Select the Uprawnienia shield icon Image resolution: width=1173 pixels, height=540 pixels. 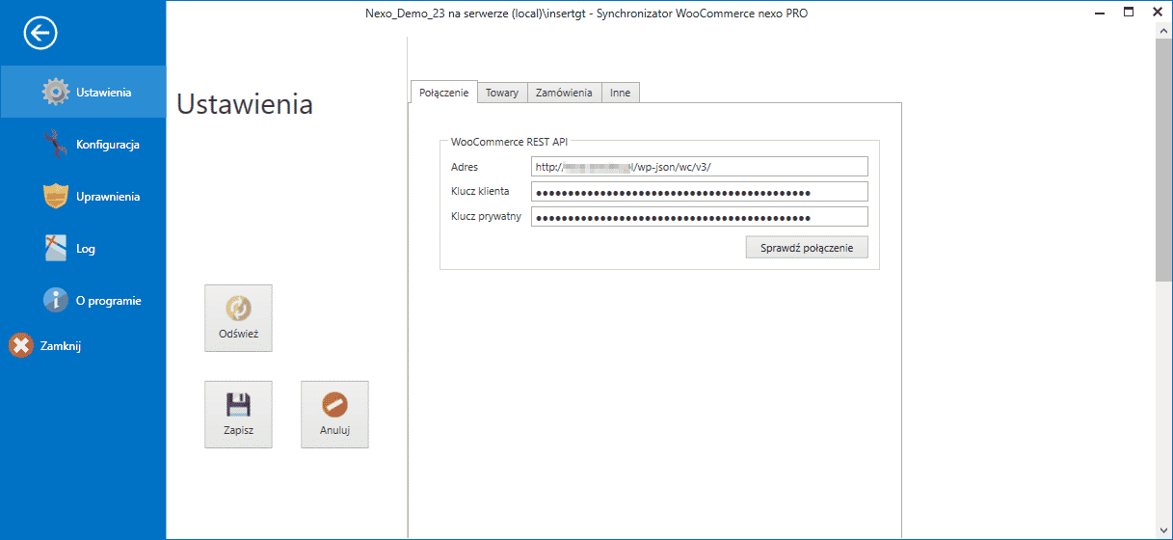pos(57,196)
